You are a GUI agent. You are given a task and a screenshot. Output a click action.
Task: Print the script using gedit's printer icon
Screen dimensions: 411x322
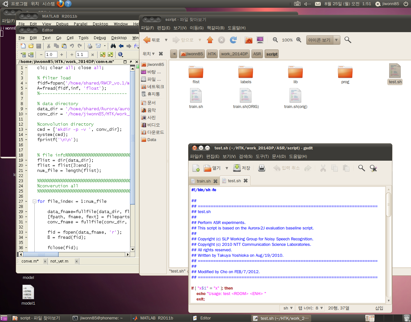tap(261, 168)
